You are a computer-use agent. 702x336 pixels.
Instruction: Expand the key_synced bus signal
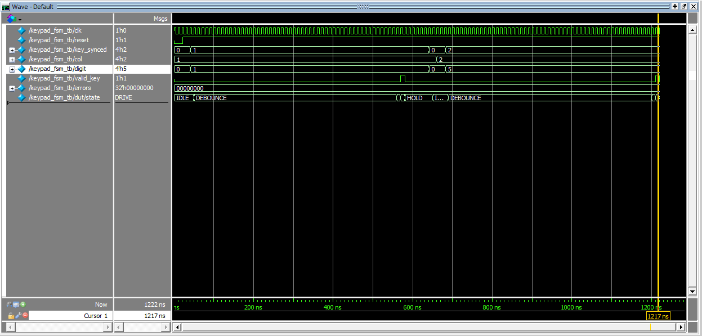point(12,50)
